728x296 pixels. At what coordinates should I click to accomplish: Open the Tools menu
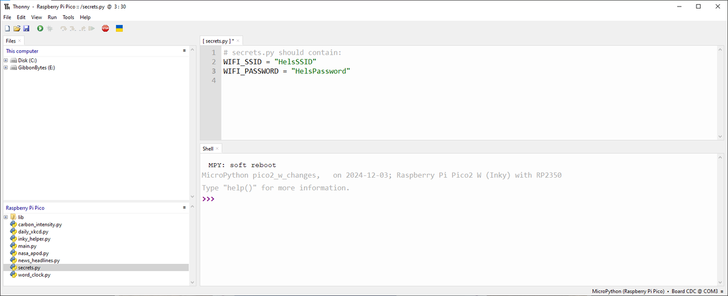pos(69,18)
